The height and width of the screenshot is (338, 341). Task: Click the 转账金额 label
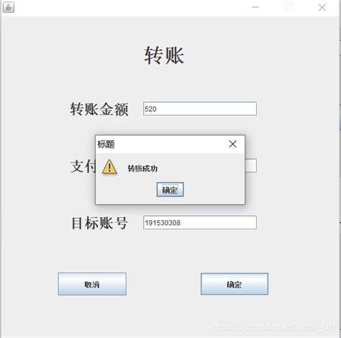pos(99,109)
